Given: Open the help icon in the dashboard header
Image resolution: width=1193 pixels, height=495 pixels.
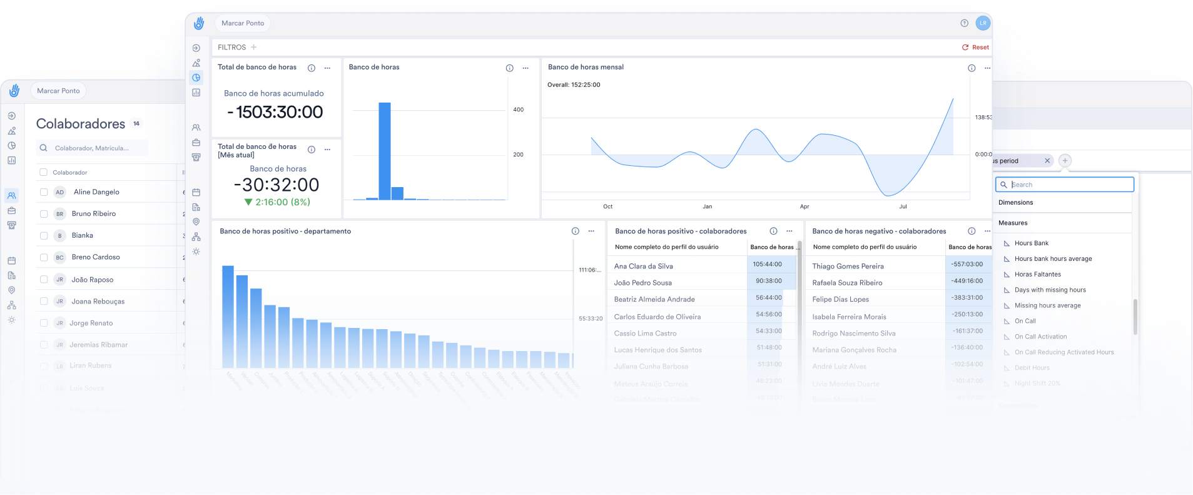Looking at the screenshot, I should (x=964, y=23).
